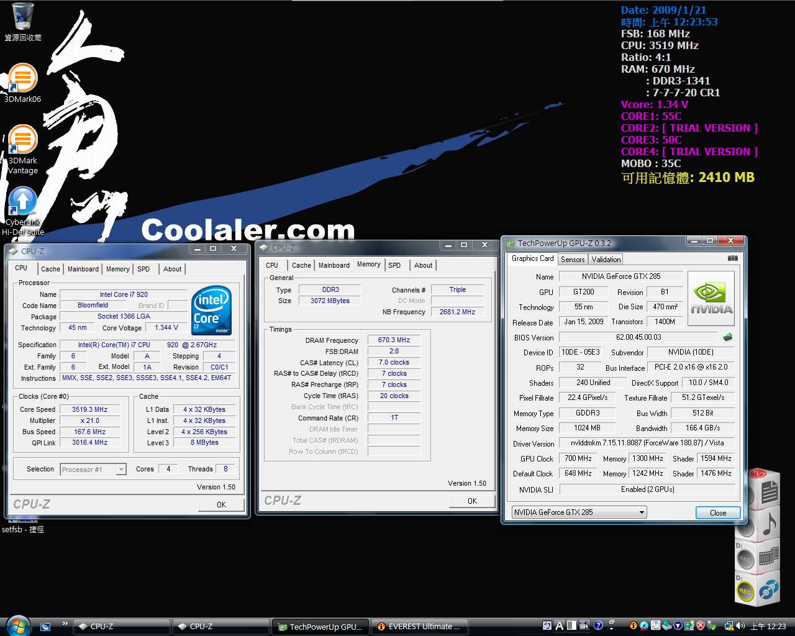
Task: Click the Driver Version field in GPU-Z
Action: pos(647,443)
